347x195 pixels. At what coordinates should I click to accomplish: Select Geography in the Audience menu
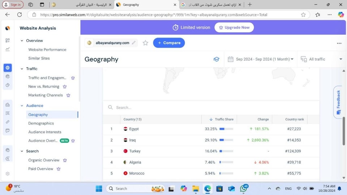tap(52, 114)
